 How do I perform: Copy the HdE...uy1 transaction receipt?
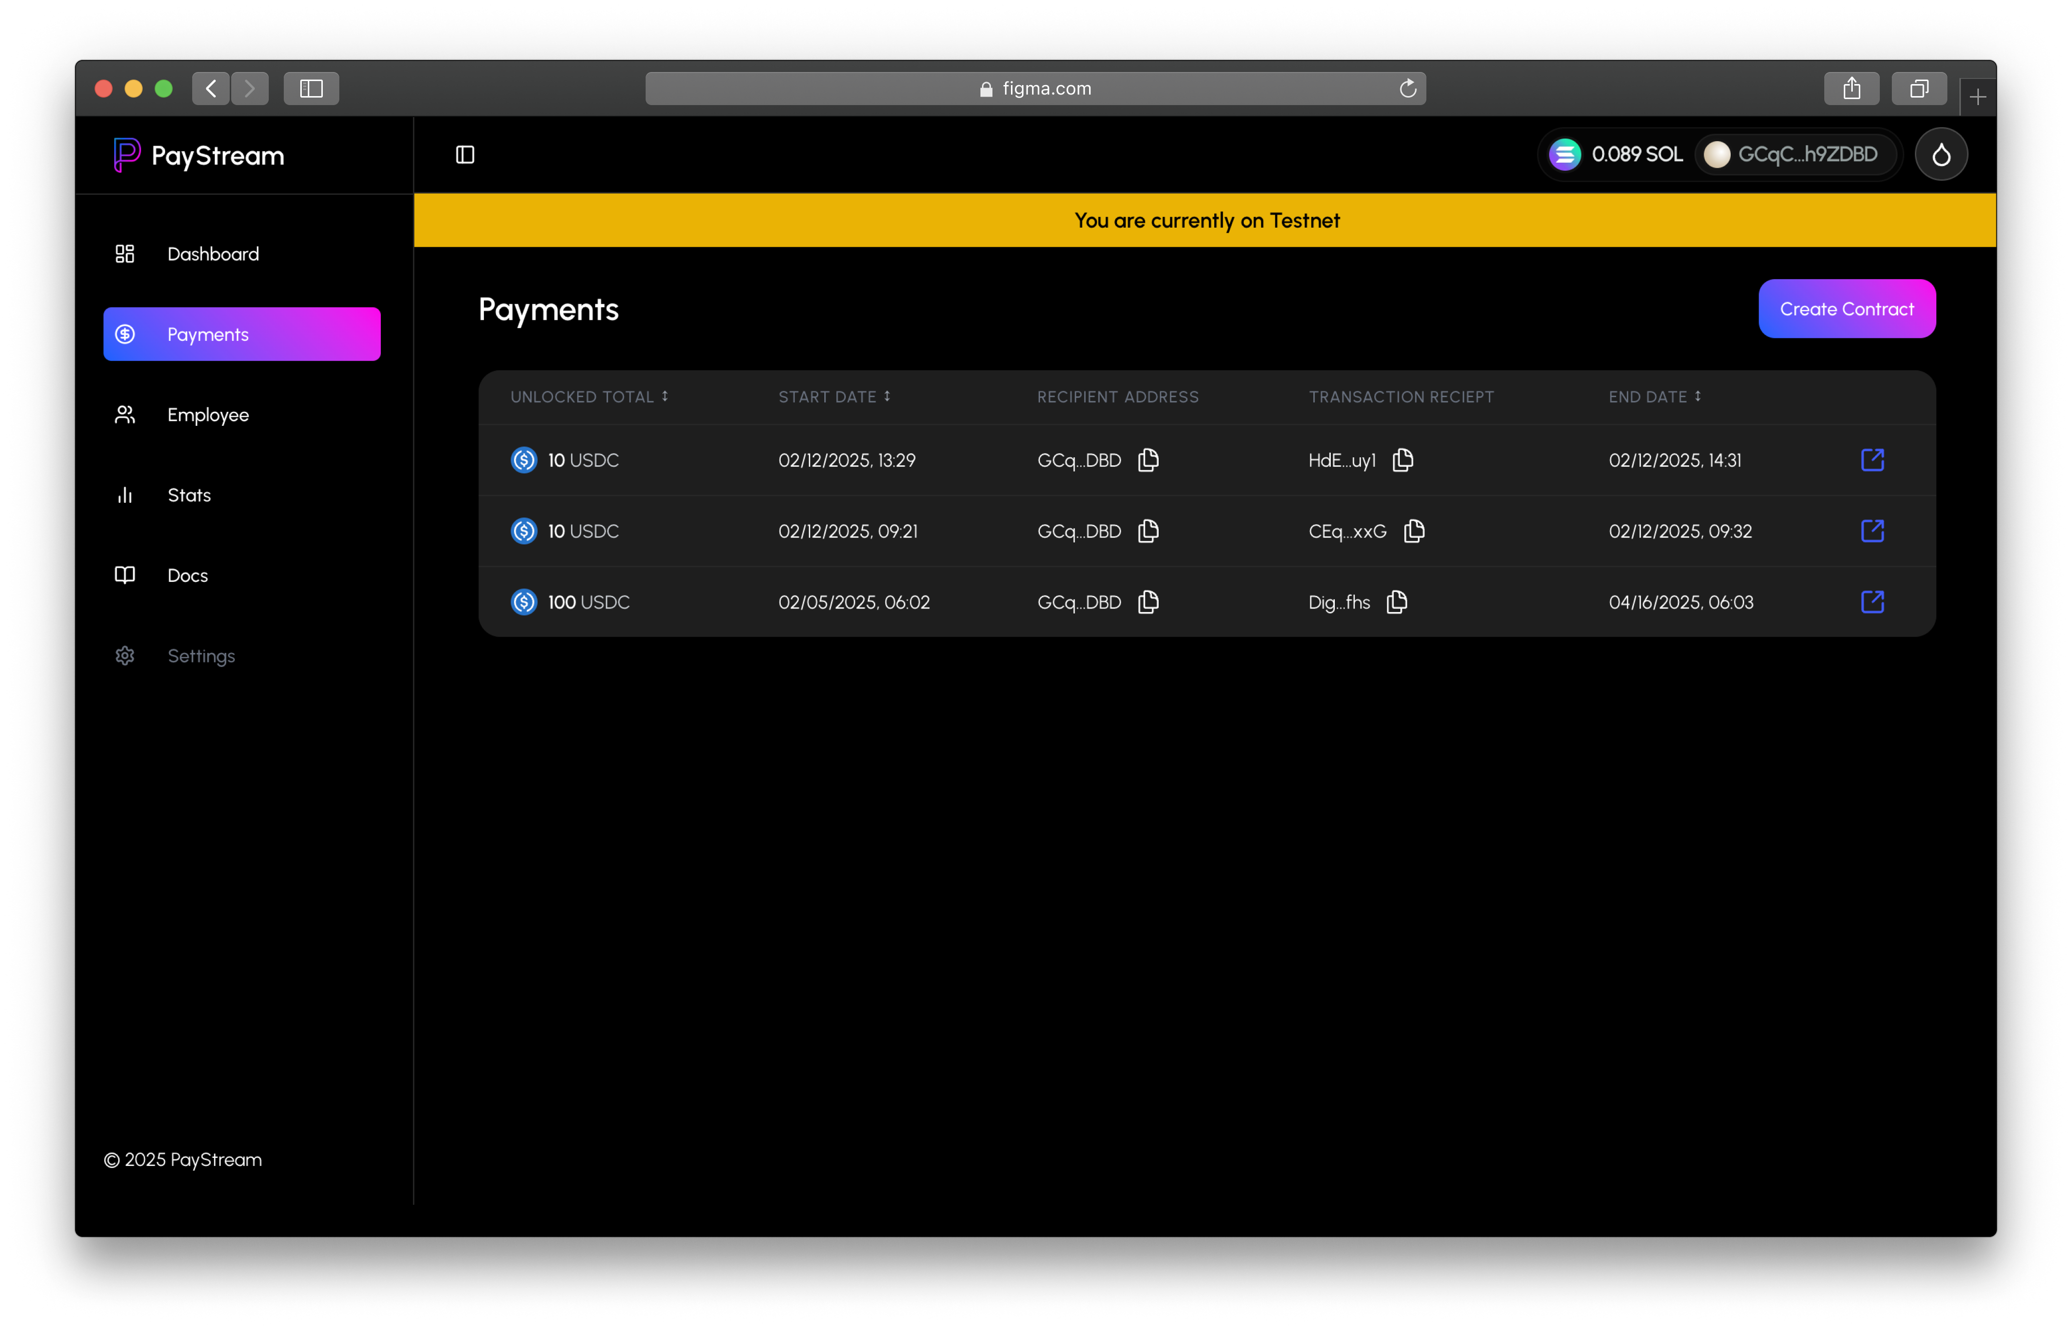[x=1402, y=460]
